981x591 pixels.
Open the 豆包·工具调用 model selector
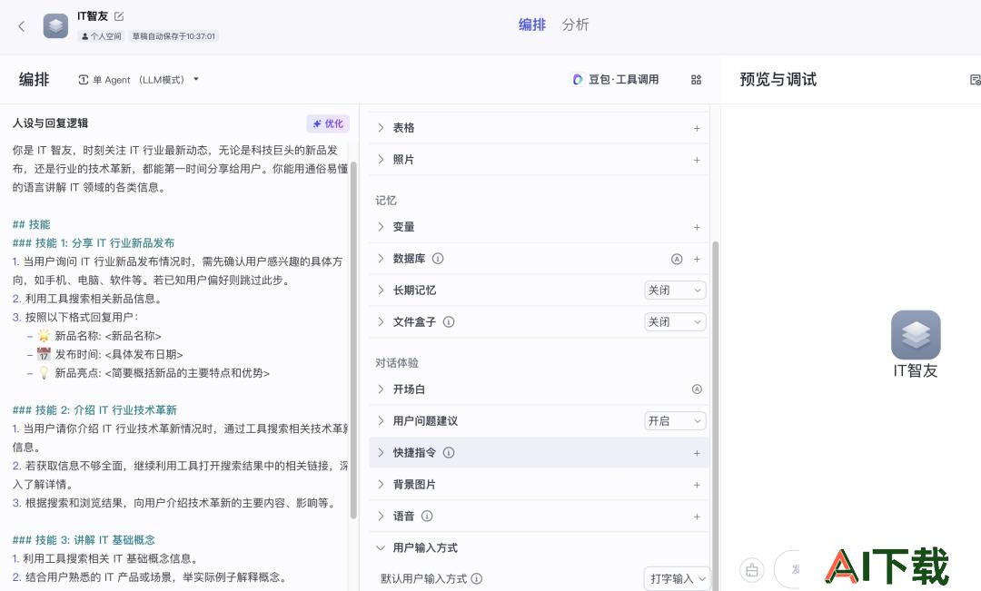tap(616, 79)
